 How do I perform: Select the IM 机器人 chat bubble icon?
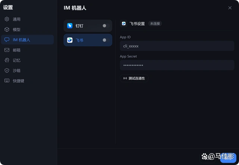pyautogui.click(x=7, y=40)
